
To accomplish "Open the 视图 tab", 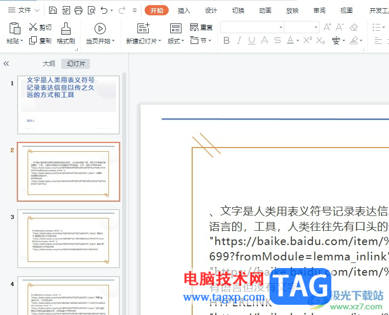I will point(347,10).
